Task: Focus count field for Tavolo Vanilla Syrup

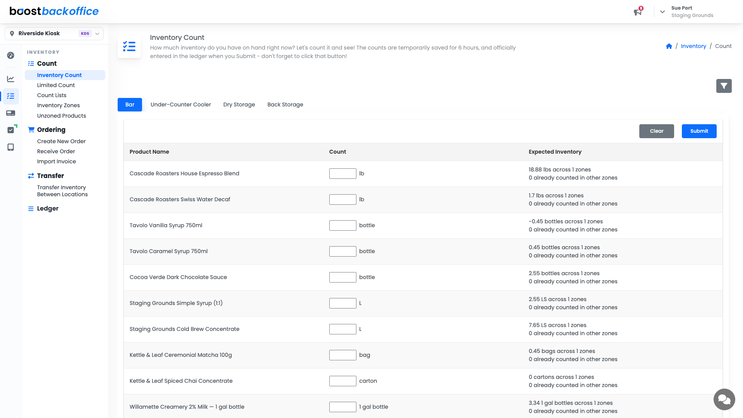Action: [343, 226]
